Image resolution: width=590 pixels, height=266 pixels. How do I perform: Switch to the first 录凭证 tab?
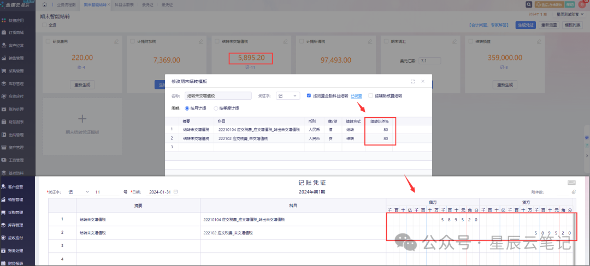(148, 5)
